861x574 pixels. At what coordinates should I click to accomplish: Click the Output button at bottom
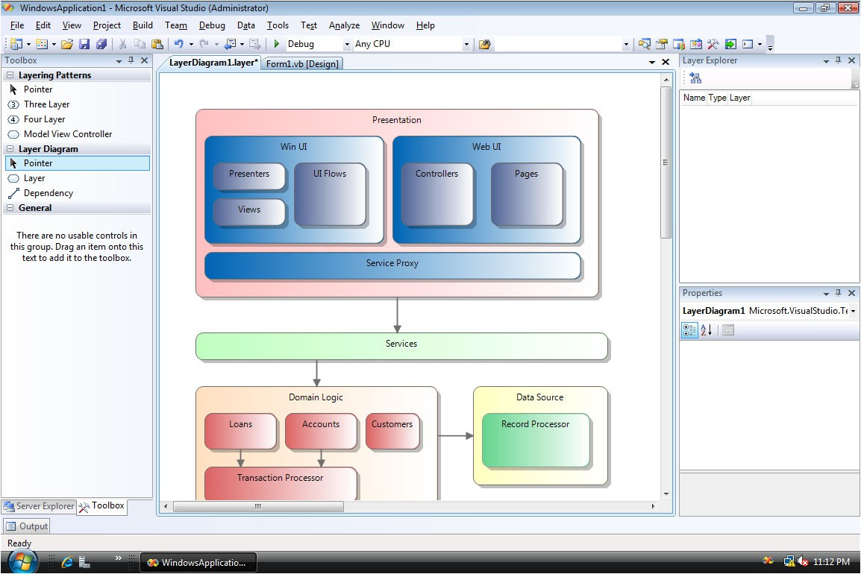point(27,526)
